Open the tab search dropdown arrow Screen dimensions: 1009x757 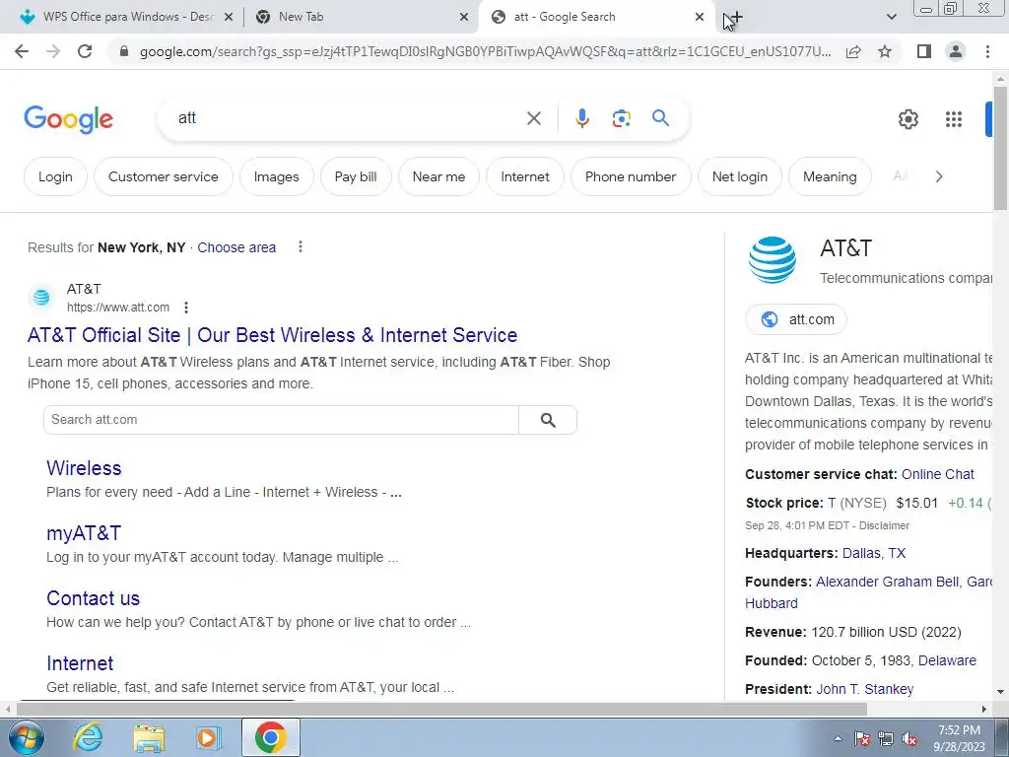891,18
